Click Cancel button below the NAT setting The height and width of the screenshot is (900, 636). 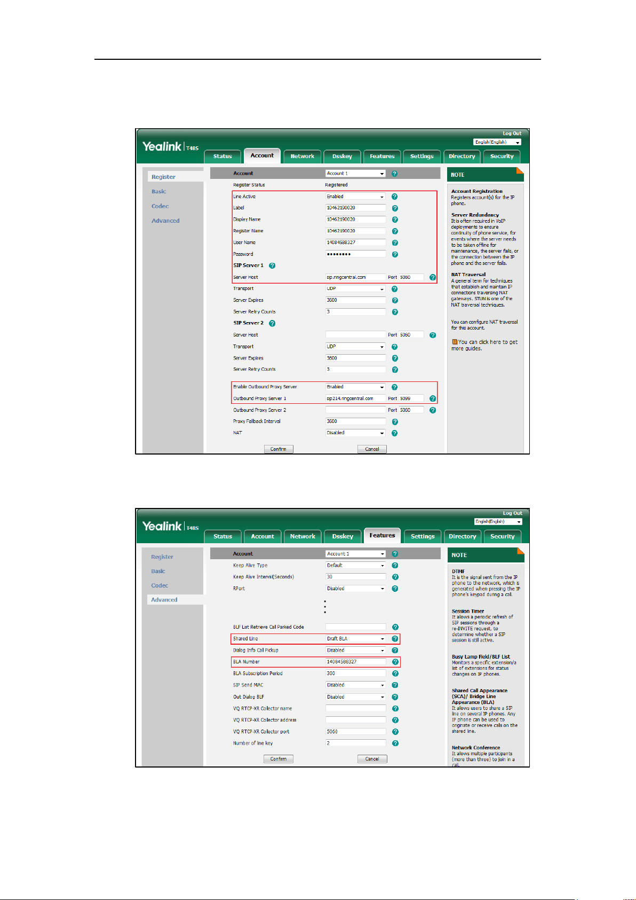(372, 449)
